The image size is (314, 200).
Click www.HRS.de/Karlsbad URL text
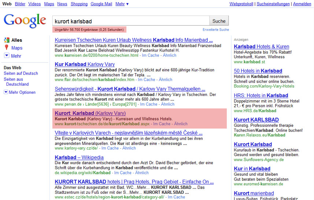255,111
